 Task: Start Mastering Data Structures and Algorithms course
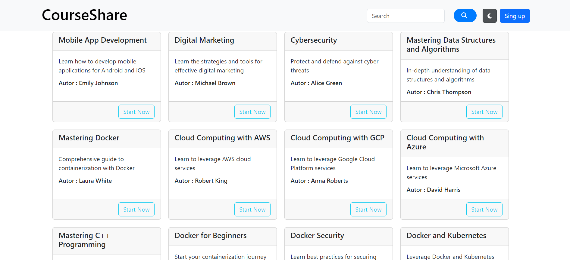click(x=484, y=112)
